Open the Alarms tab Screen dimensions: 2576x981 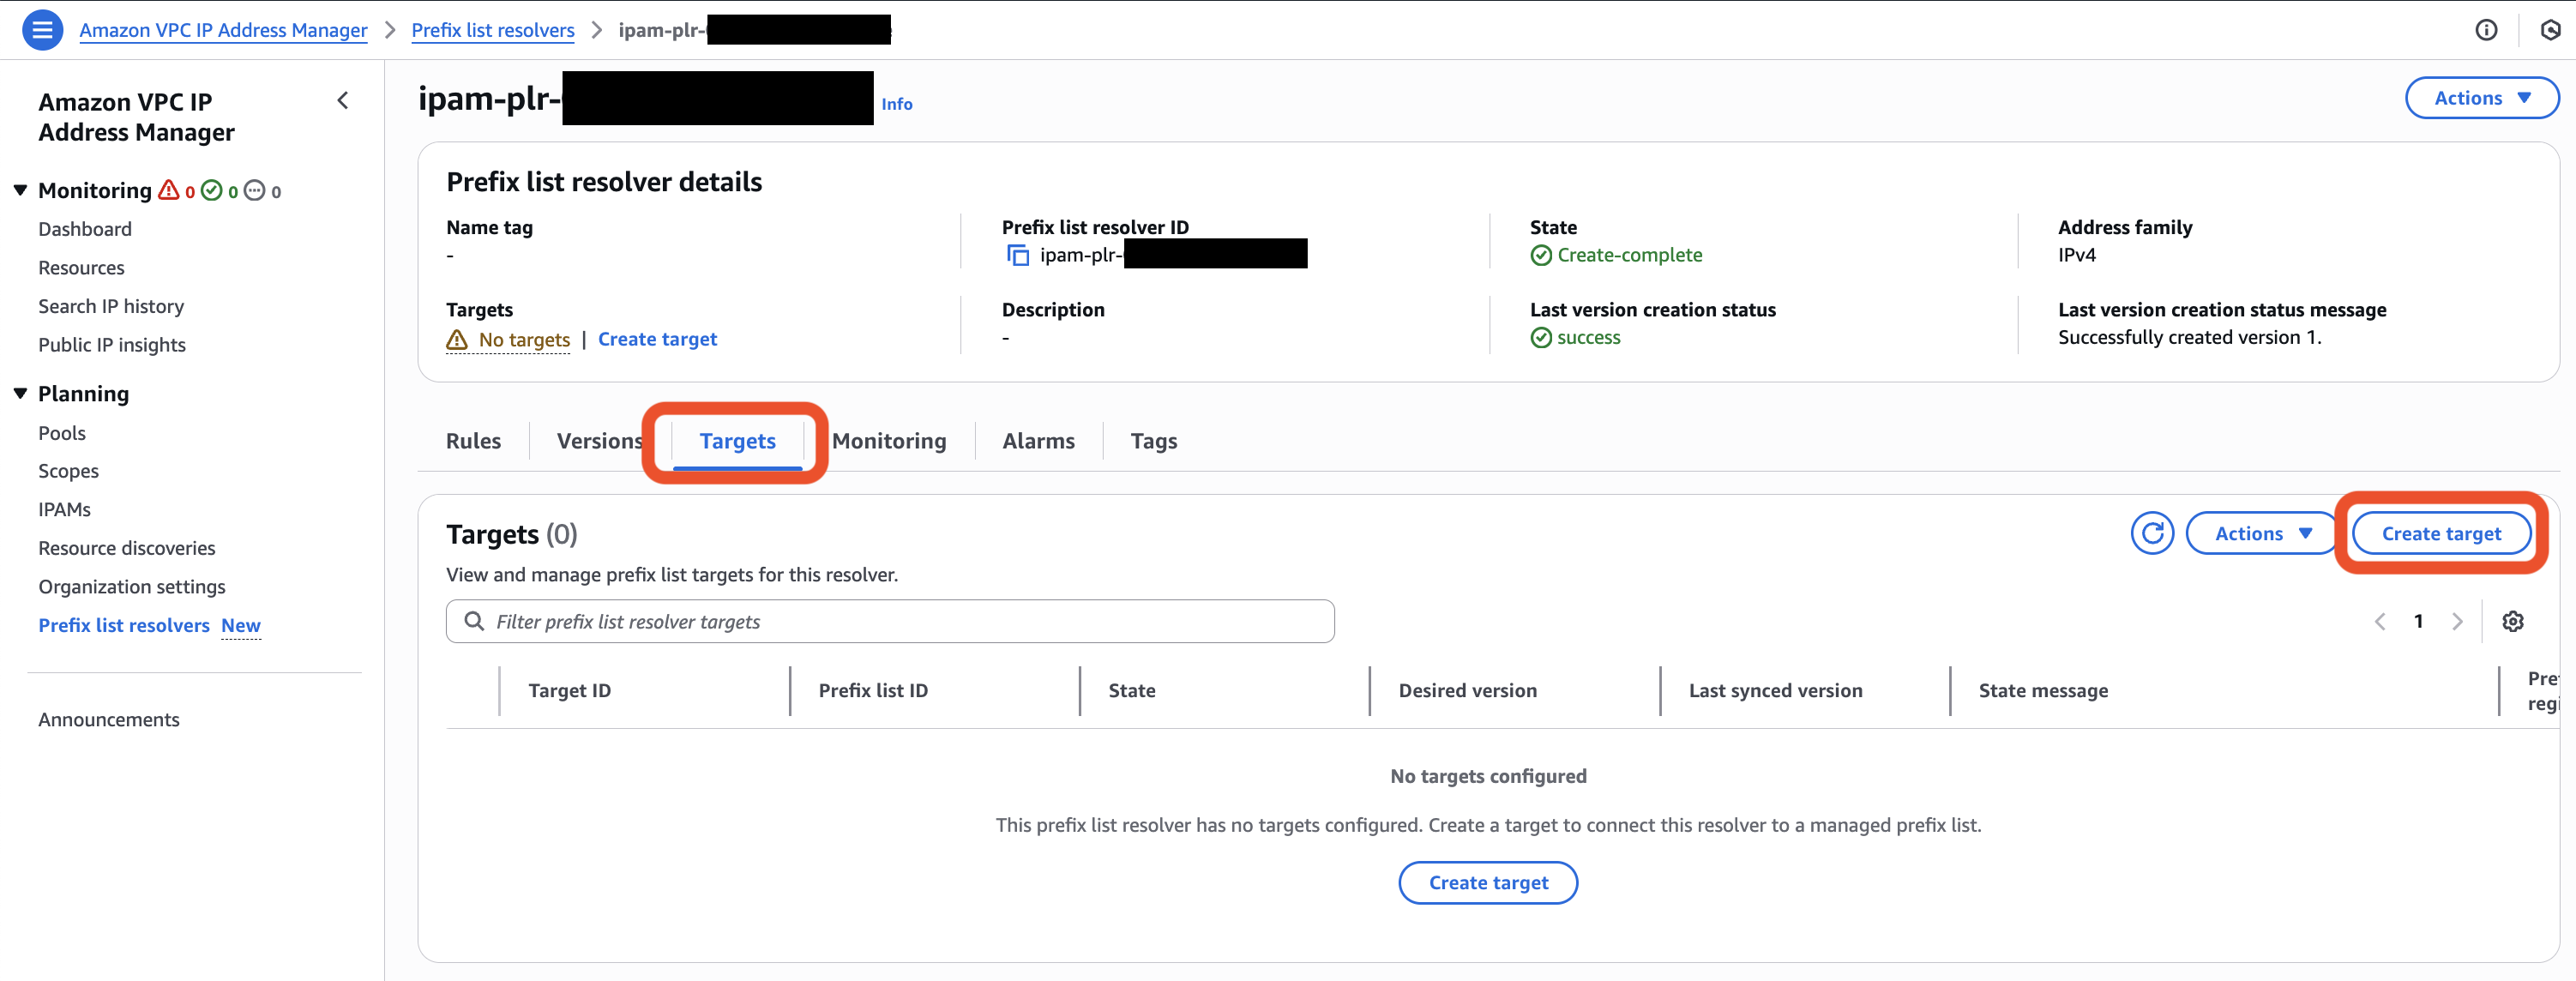click(x=1038, y=441)
